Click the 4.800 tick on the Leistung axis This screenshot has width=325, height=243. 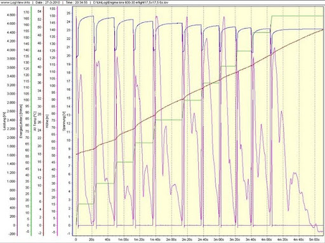coord(11,15)
